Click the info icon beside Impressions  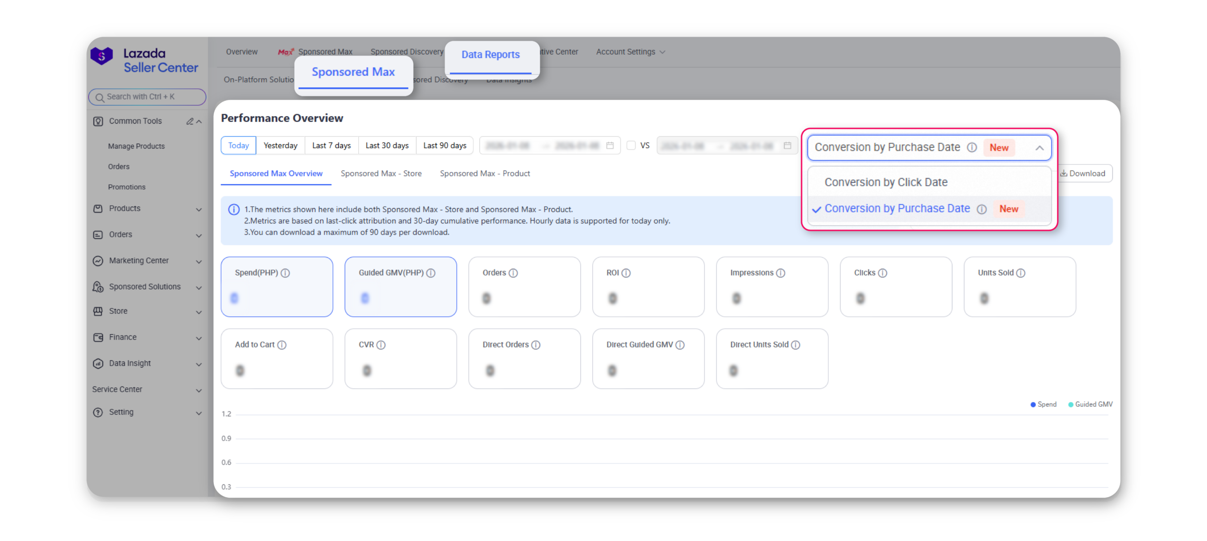781,273
